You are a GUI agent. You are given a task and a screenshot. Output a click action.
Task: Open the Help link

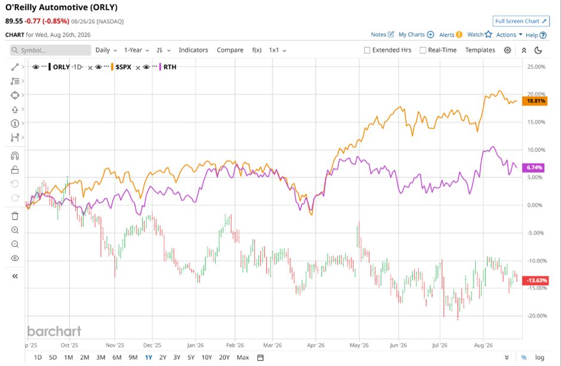[x=536, y=35]
